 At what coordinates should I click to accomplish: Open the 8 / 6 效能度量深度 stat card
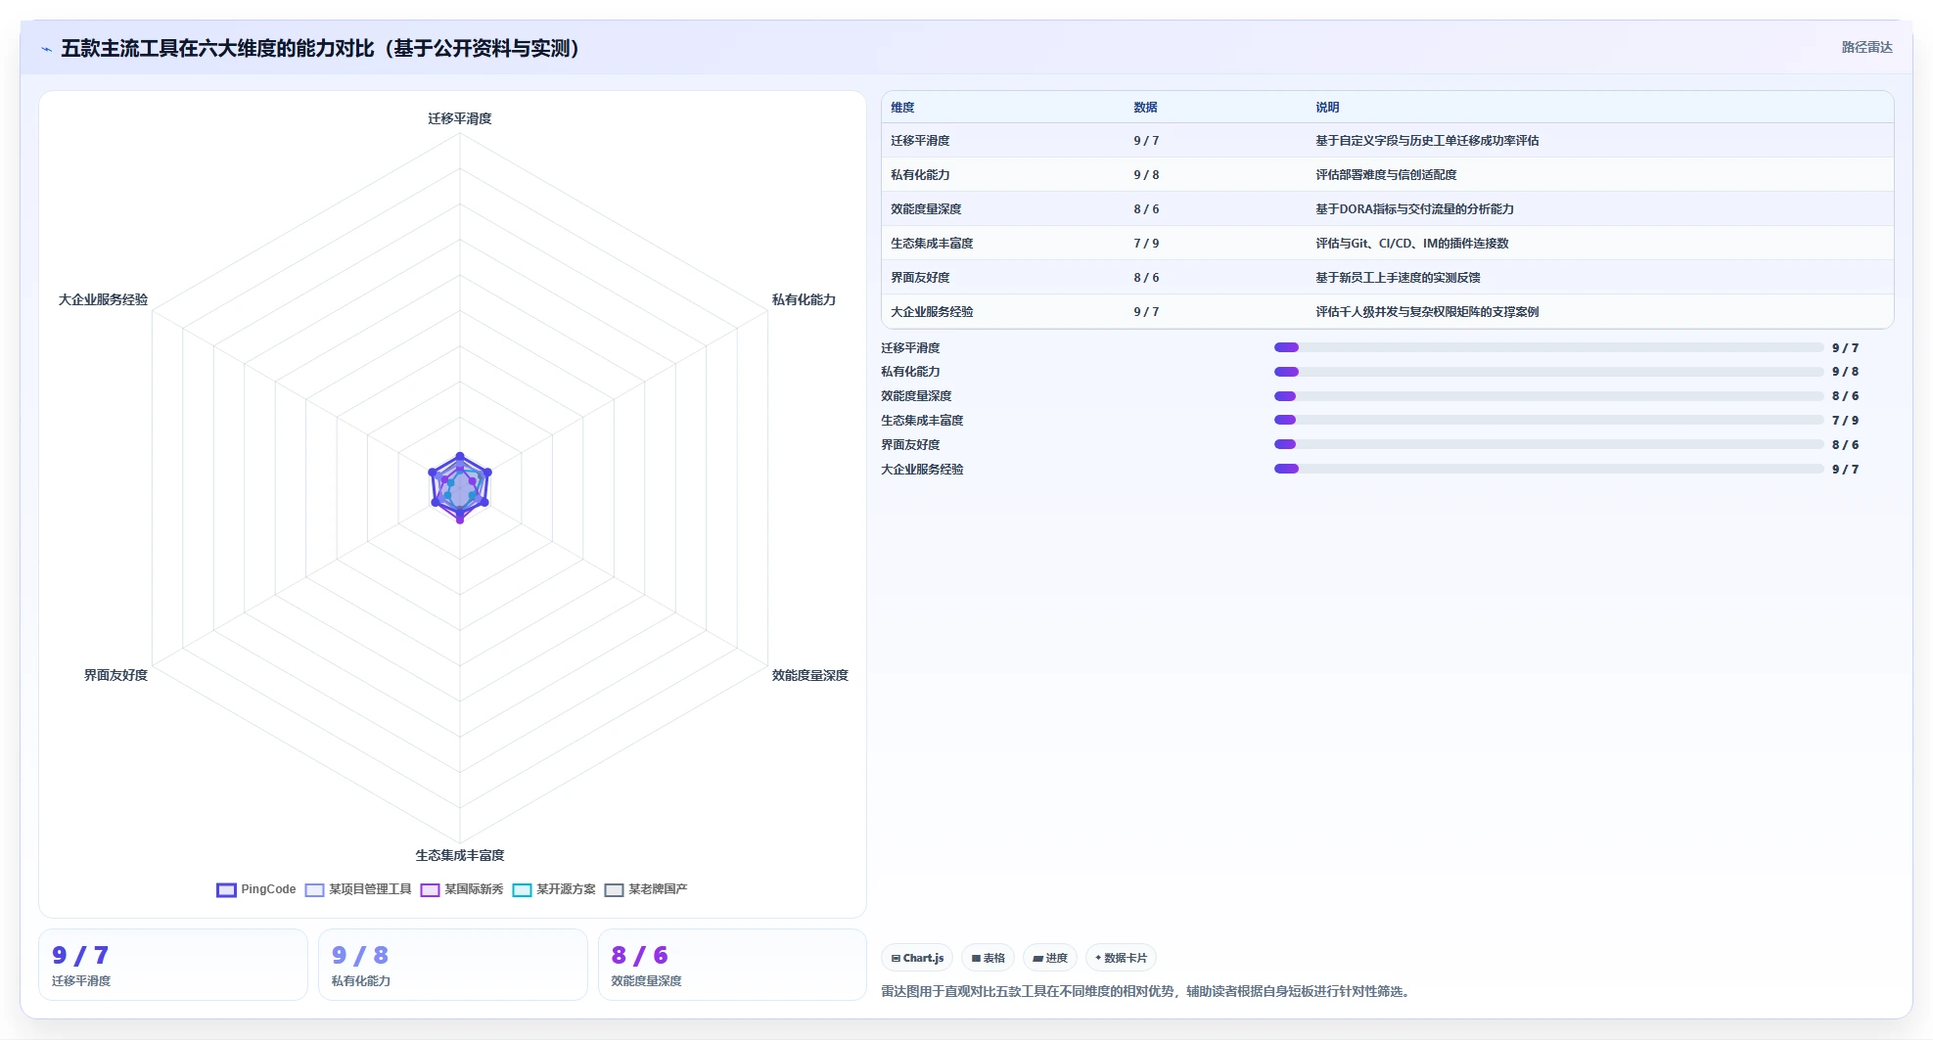[733, 965]
